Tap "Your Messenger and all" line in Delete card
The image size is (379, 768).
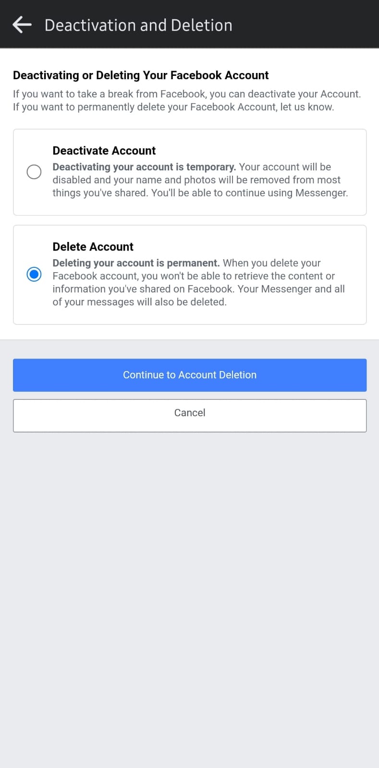pos(291,289)
